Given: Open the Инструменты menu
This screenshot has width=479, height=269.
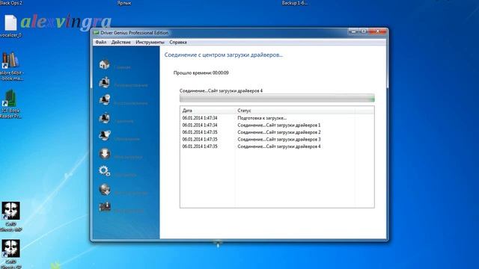Looking at the screenshot, I should point(150,42).
